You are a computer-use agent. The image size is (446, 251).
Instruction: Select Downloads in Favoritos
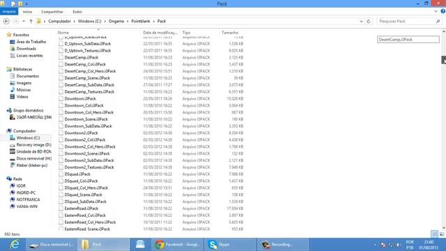(x=26, y=49)
